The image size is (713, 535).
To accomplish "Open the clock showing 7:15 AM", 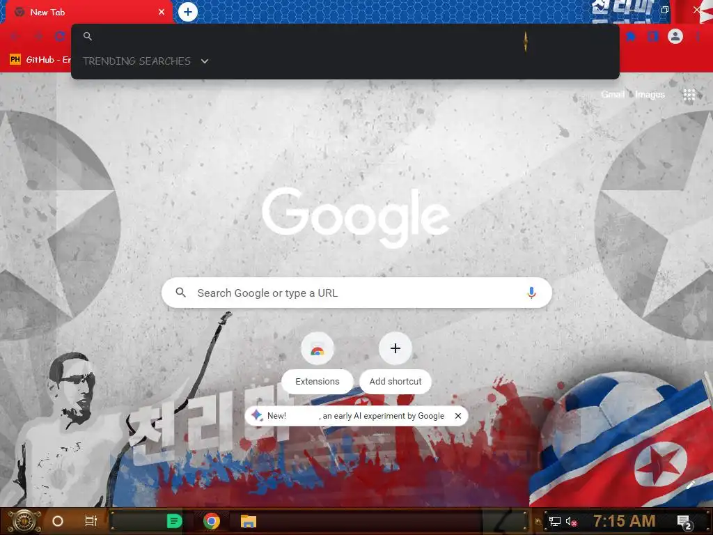I will click(x=625, y=520).
